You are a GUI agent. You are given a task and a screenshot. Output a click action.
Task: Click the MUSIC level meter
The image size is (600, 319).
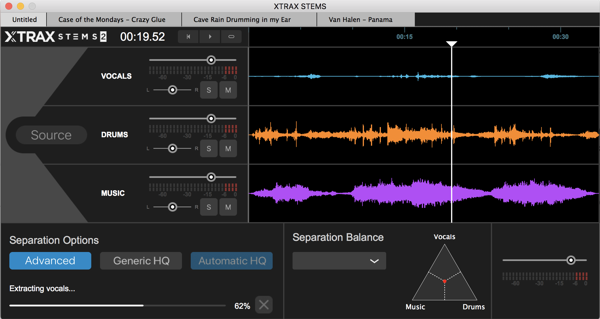coord(193,187)
